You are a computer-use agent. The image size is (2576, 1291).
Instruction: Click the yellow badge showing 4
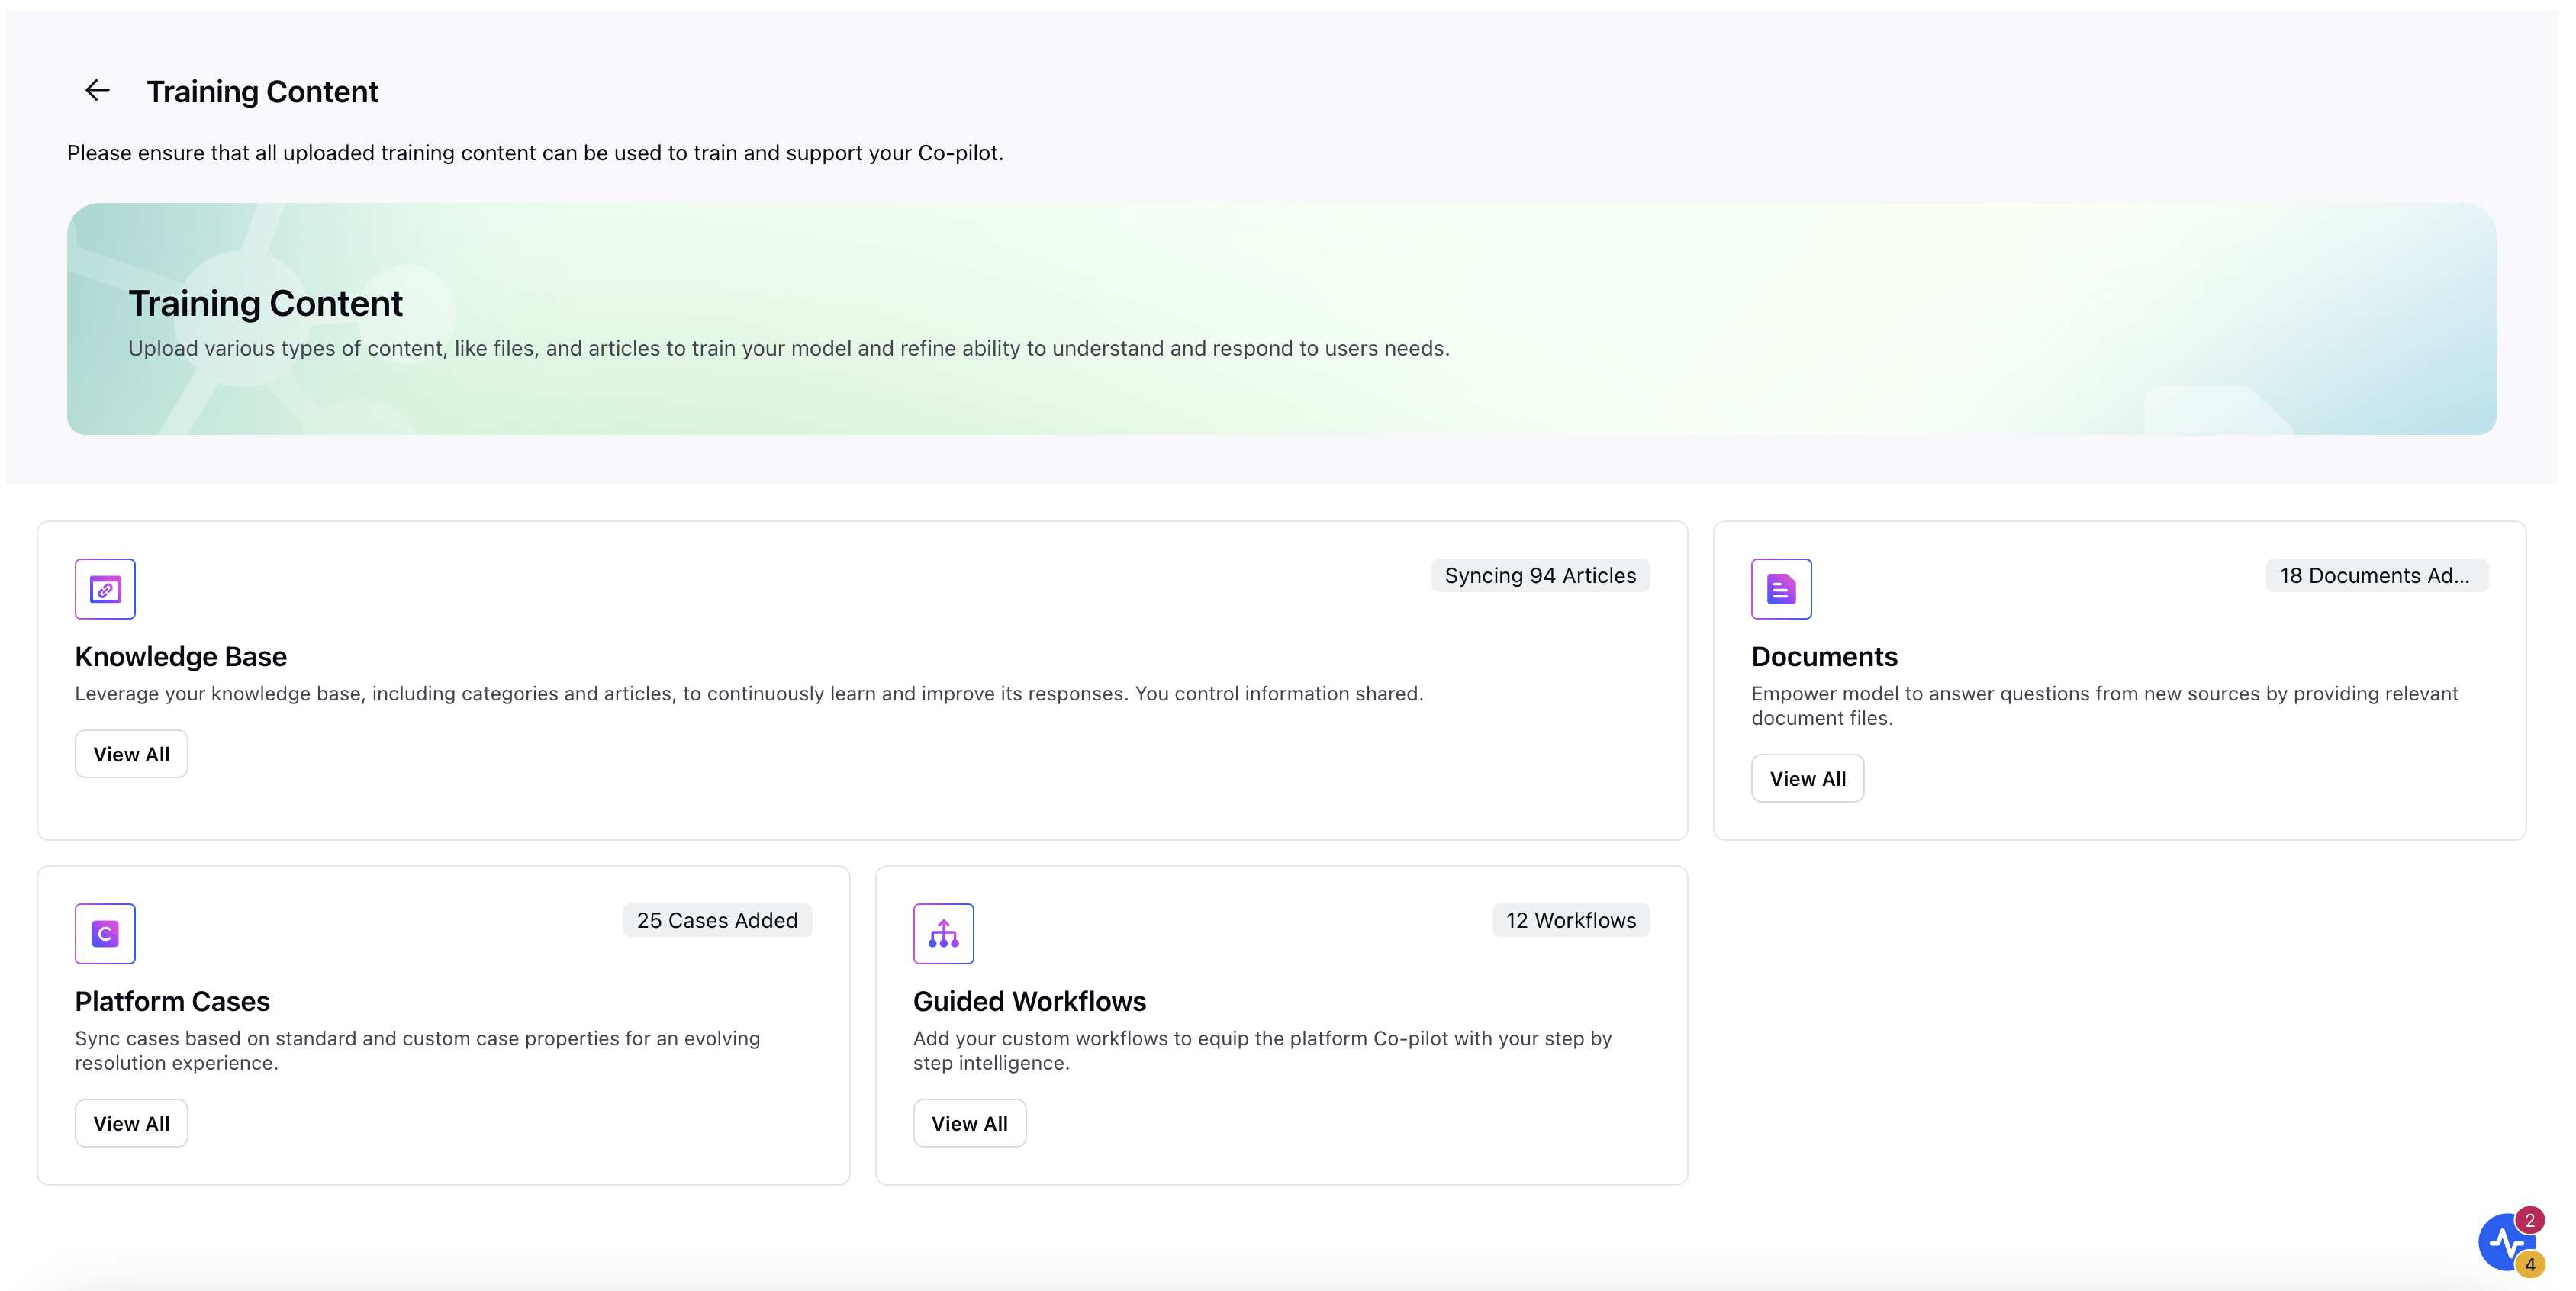2530,1265
